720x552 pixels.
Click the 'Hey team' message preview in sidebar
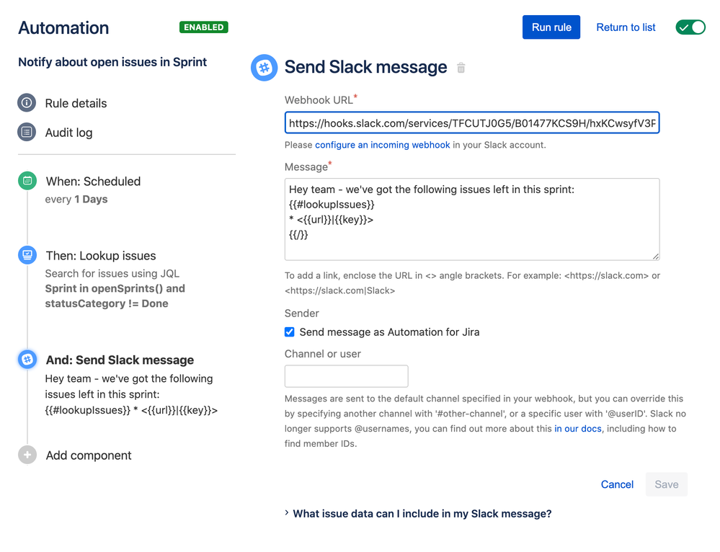point(131,394)
